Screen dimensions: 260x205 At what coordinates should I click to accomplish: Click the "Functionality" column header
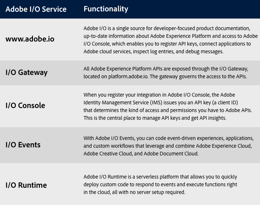pos(106,9)
